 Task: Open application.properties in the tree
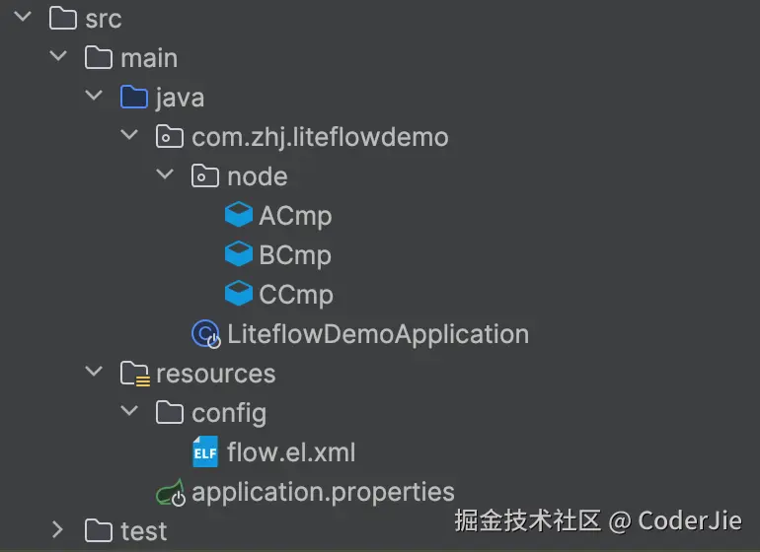[323, 492]
